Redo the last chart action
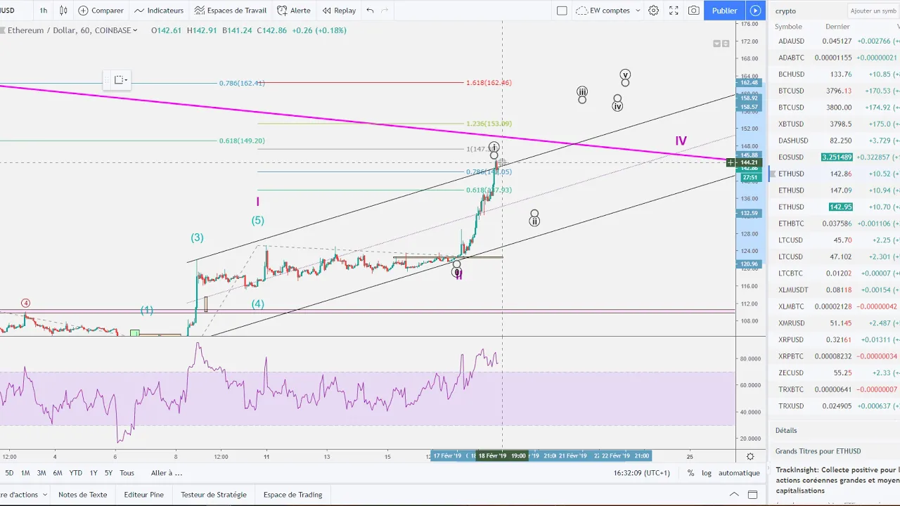The image size is (900, 506). tap(385, 11)
